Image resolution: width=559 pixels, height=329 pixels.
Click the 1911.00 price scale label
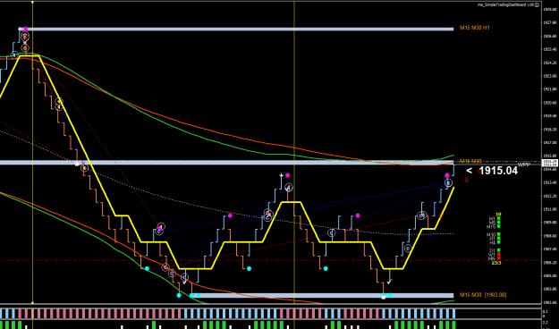pyautogui.click(x=550, y=209)
